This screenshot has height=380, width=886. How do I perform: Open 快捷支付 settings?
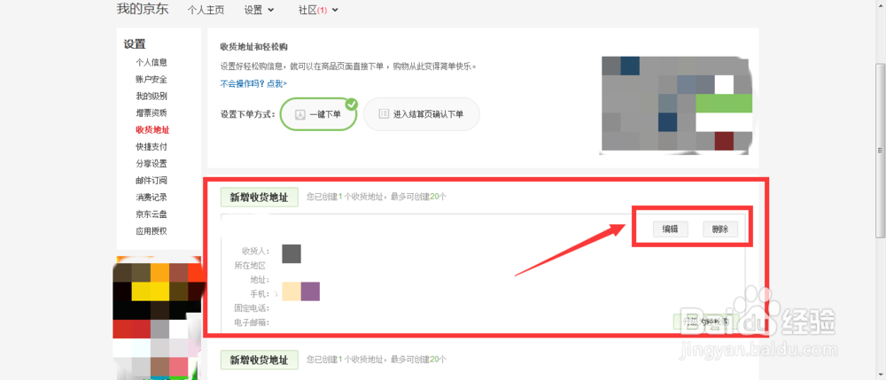pyautogui.click(x=151, y=147)
